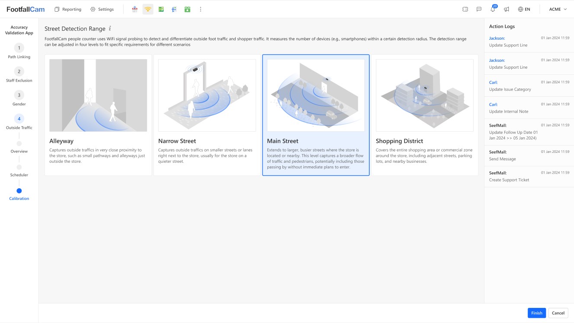Screen dimensions: 574x323
Task: Click the Finish button
Action: tap(536, 313)
